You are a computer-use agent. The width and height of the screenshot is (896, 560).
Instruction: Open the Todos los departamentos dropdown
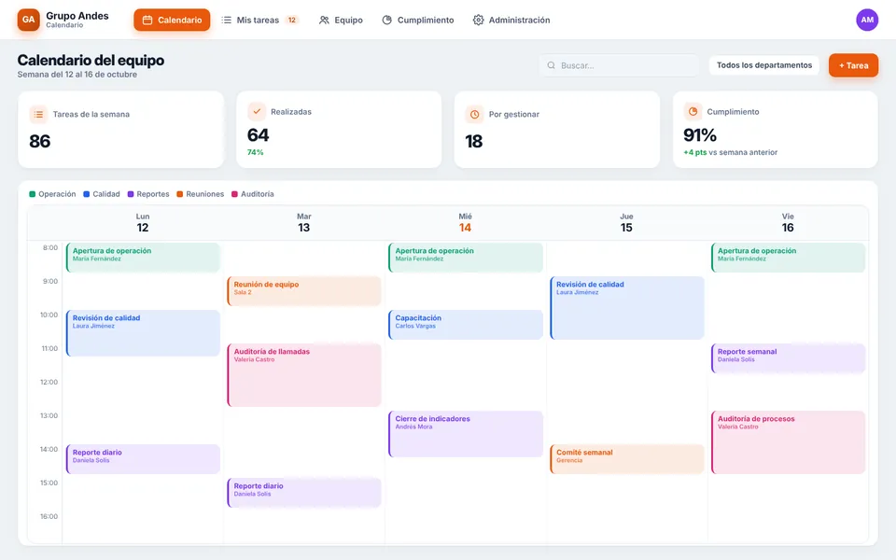click(x=764, y=65)
